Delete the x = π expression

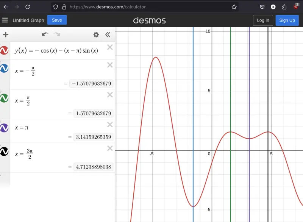coord(110,124)
